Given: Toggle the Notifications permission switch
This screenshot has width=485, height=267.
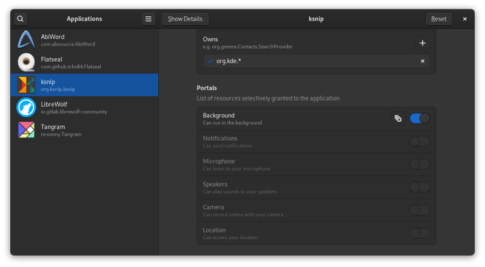Looking at the screenshot, I should [420, 142].
